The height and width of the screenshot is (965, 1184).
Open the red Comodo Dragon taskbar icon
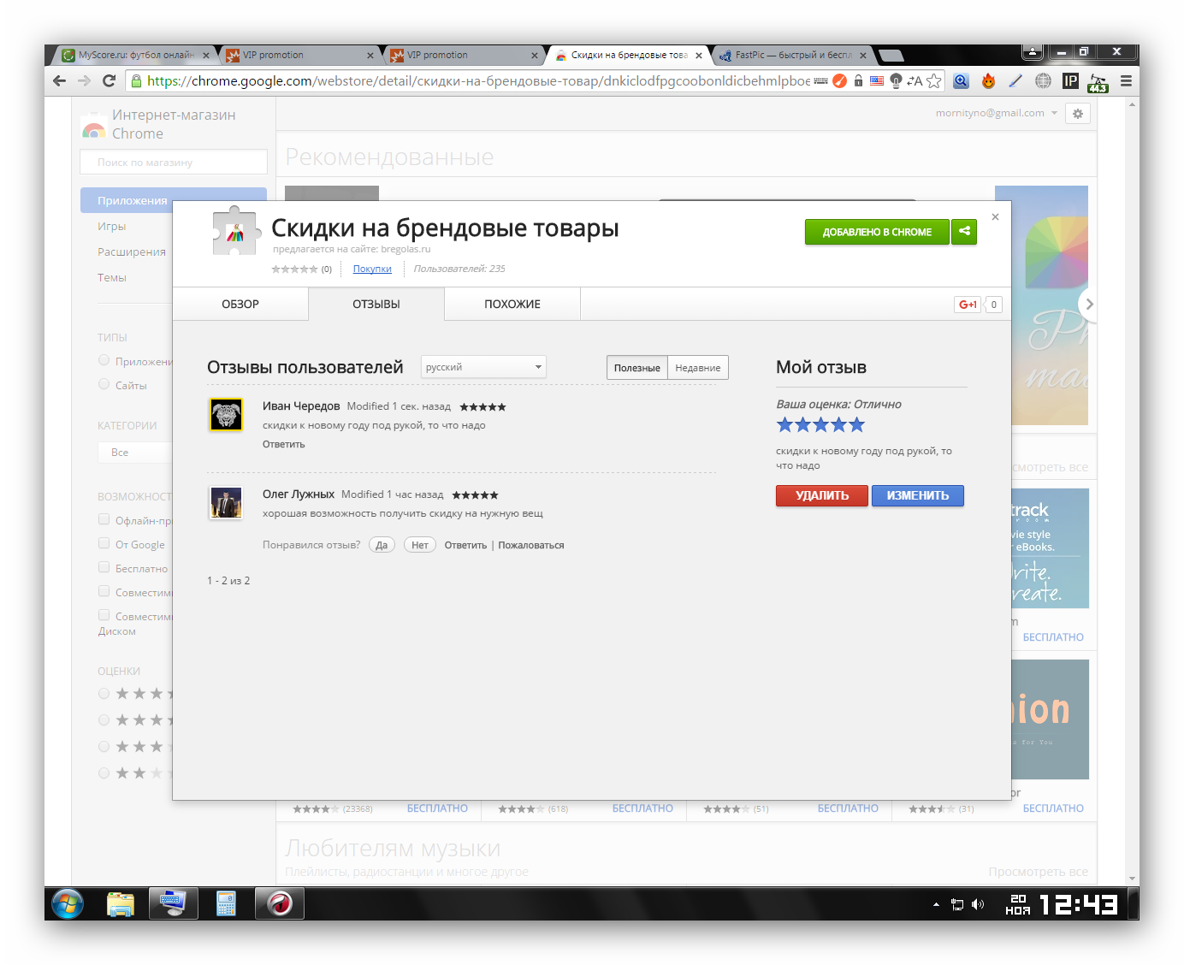coord(279,903)
